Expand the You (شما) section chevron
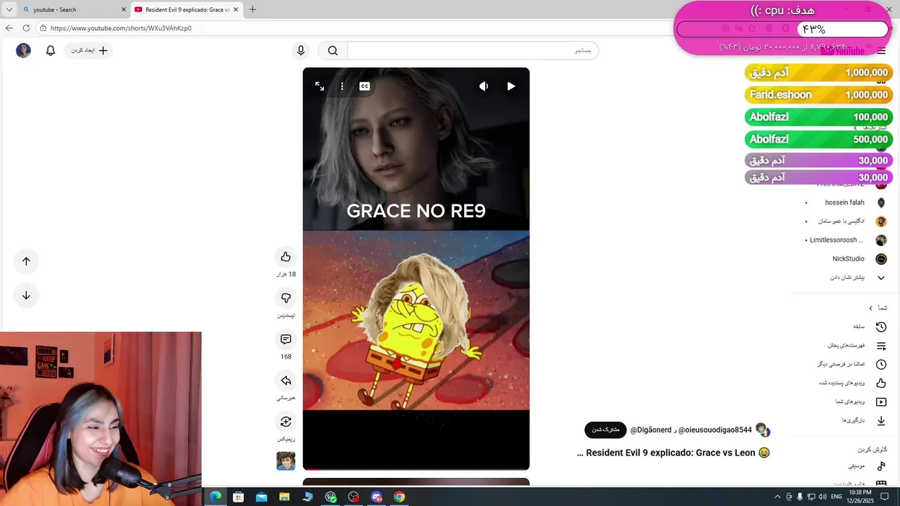This screenshot has width=900, height=506. point(870,308)
